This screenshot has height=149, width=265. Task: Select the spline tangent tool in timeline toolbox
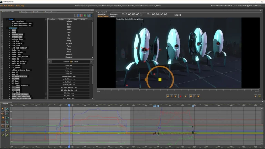coord(7,109)
